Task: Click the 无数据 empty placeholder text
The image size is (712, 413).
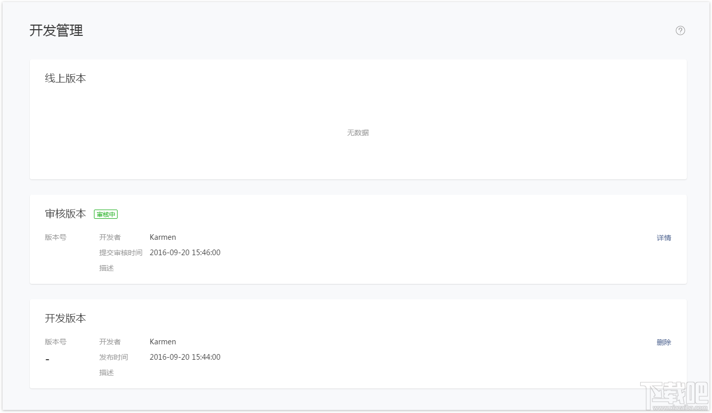Action: 358,133
